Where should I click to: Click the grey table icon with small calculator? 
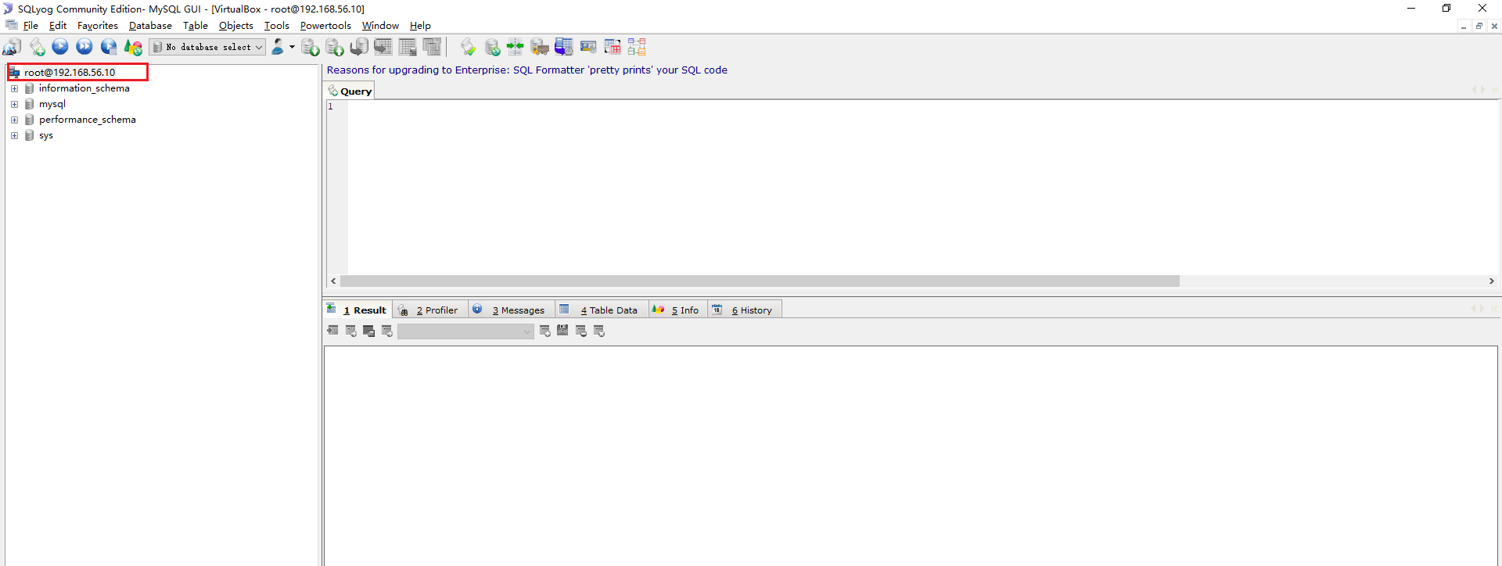tap(408, 47)
